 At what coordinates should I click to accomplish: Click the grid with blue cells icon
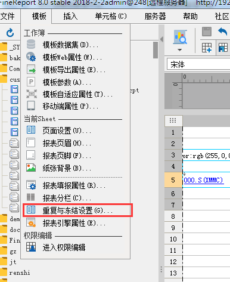223,48
